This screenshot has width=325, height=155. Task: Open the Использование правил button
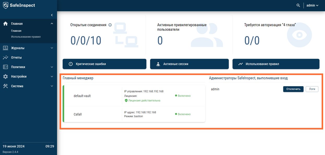[276, 64]
